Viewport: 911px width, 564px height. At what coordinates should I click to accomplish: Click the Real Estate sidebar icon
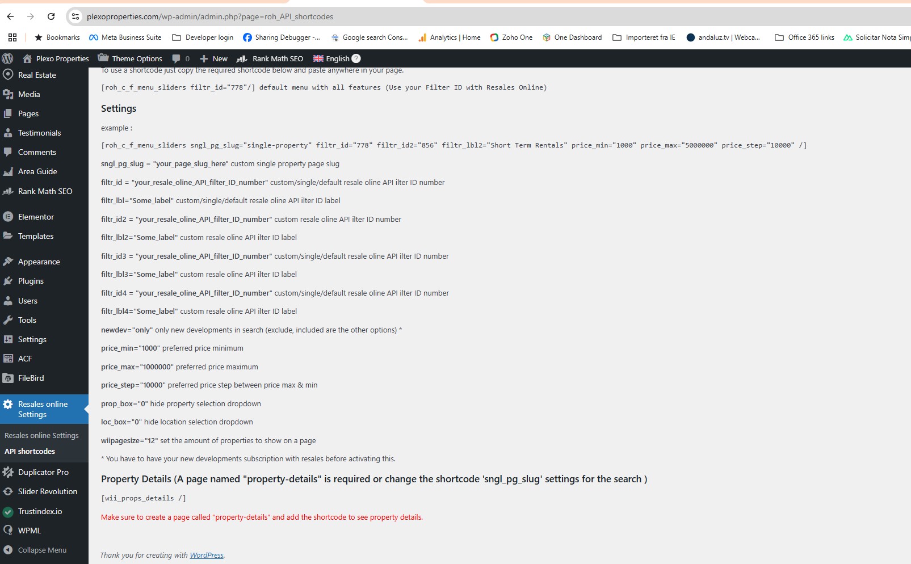pos(8,74)
